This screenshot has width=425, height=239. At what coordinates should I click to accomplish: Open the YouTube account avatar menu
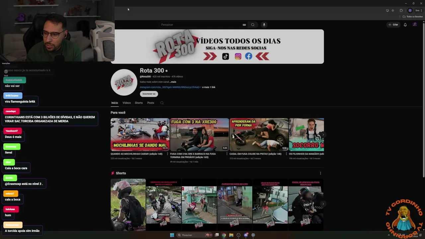[415, 25]
